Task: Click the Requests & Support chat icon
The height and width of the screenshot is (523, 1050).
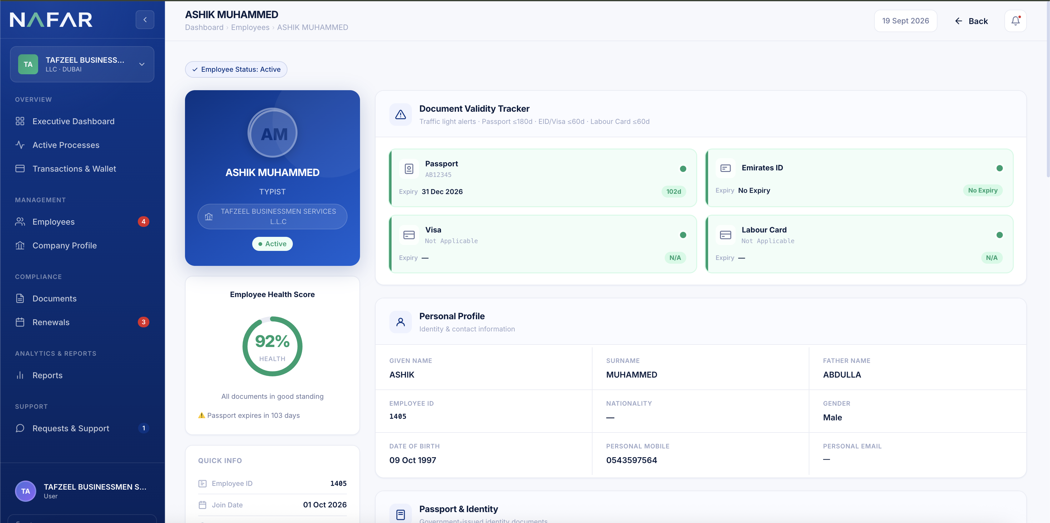Action: point(20,428)
